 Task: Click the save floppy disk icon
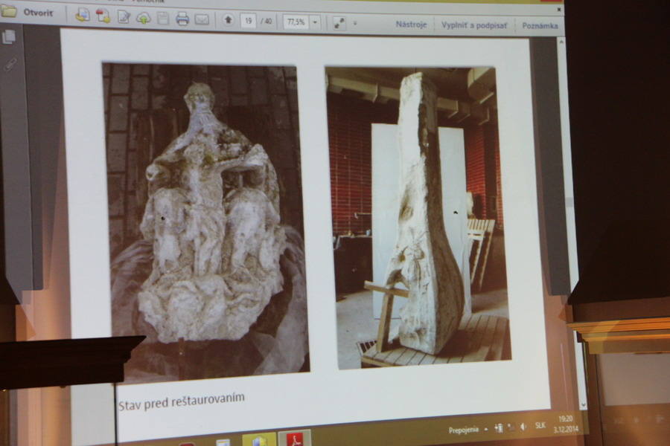pos(163,19)
